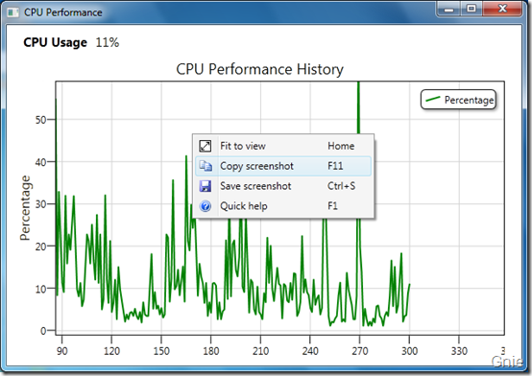Click the 180 tick label on the x-axis
Image resolution: width=532 pixels, height=376 pixels.
(x=210, y=351)
